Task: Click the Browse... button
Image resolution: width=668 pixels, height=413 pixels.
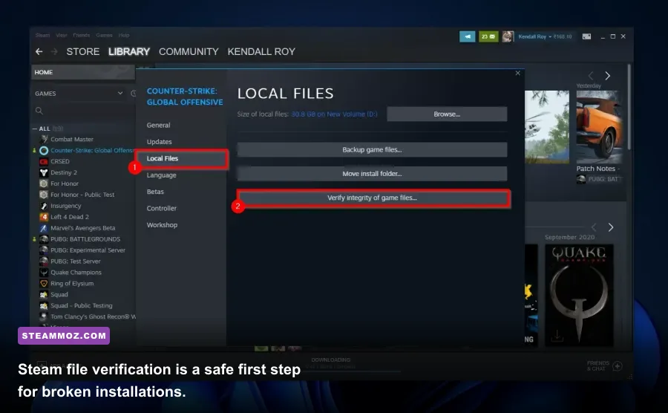Action: [x=447, y=114]
